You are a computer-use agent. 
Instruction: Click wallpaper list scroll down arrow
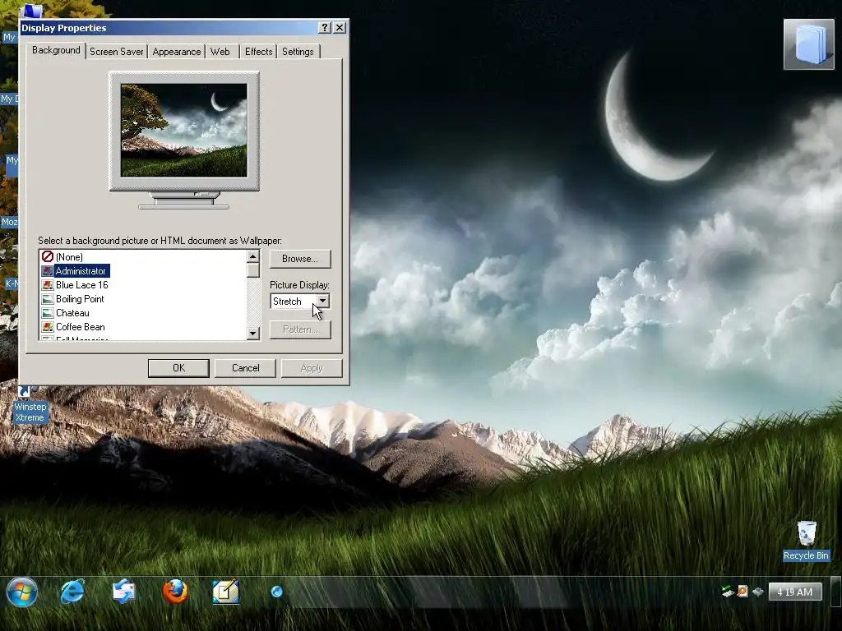coord(253,334)
